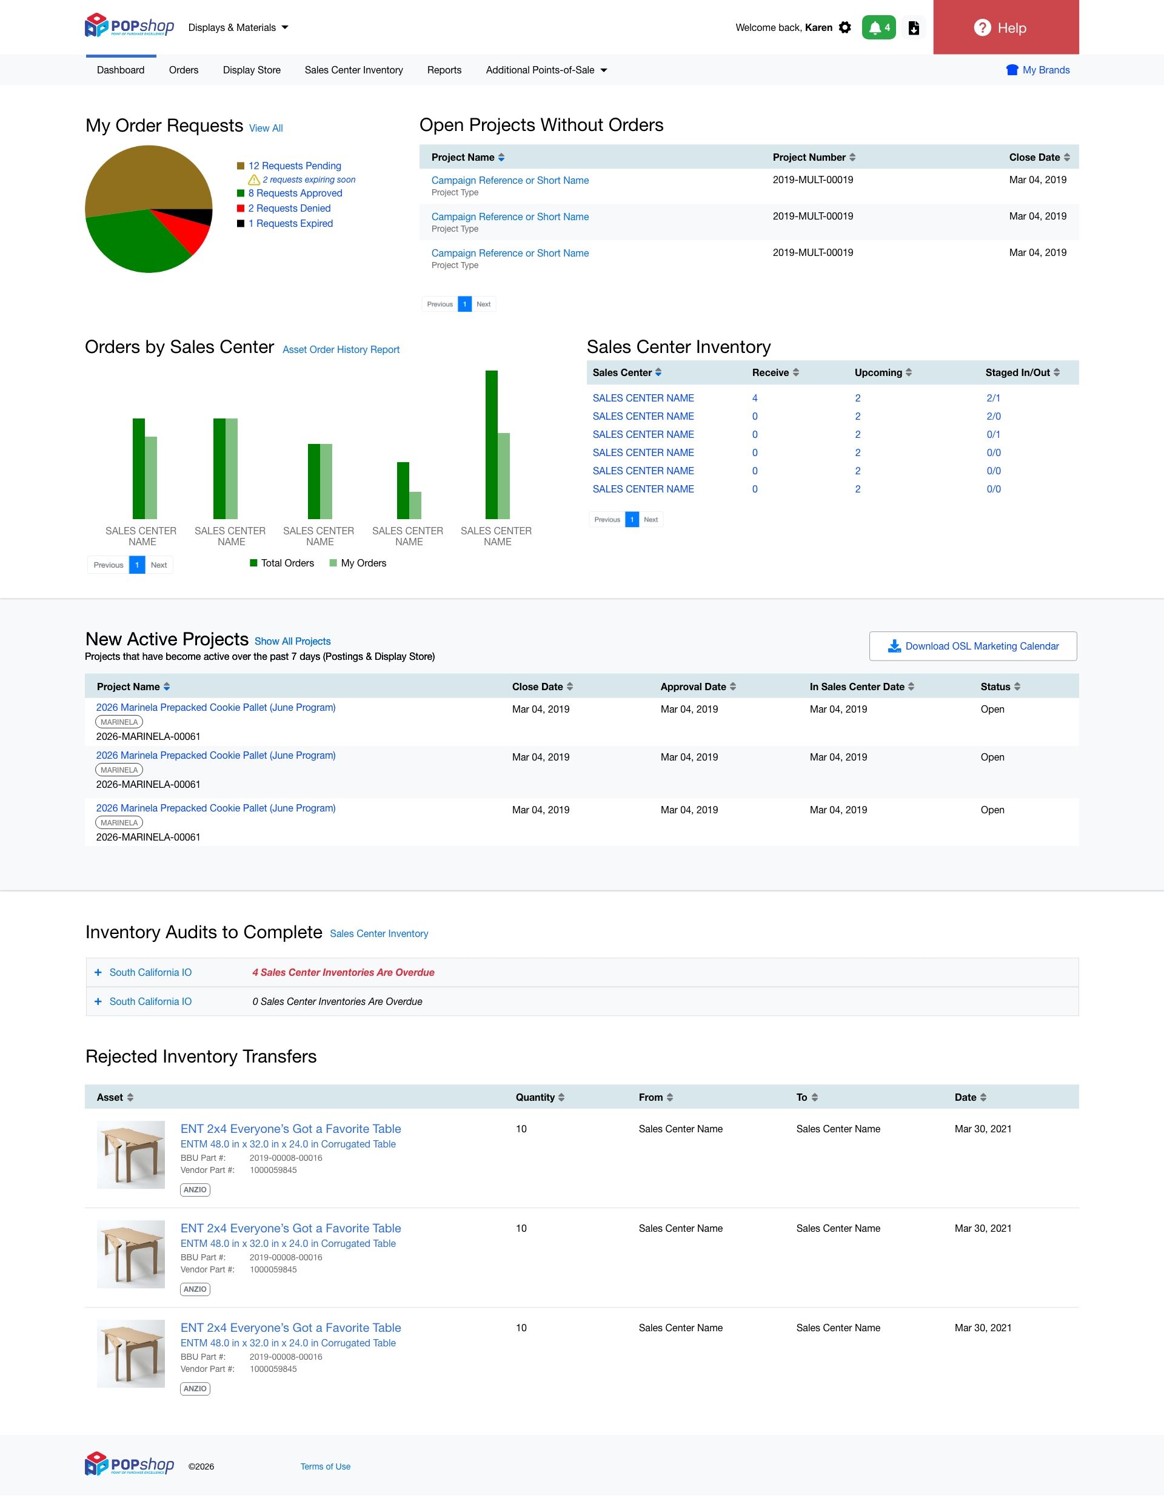Viewport: 1164px width, 1498px height.
Task: Click the green 8 Requests Approved legend swatch
Action: [241, 193]
